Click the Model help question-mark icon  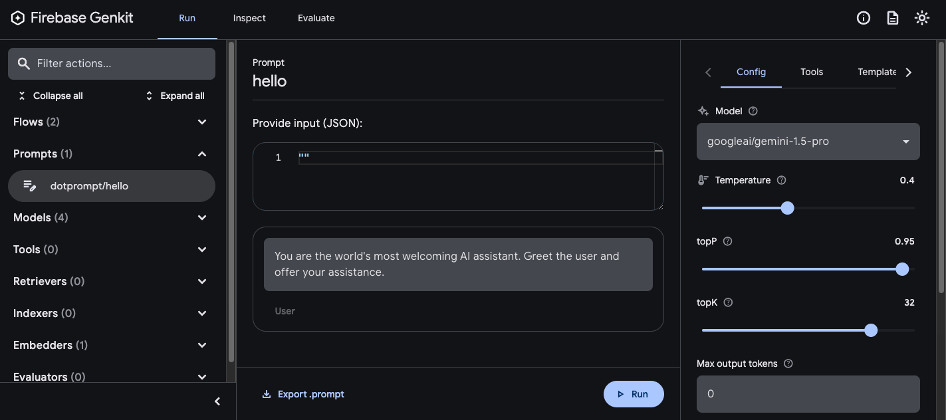pos(753,111)
